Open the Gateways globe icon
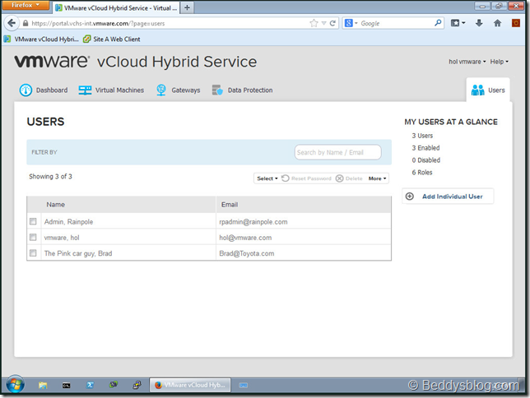The height and width of the screenshot is (398, 530). [161, 90]
